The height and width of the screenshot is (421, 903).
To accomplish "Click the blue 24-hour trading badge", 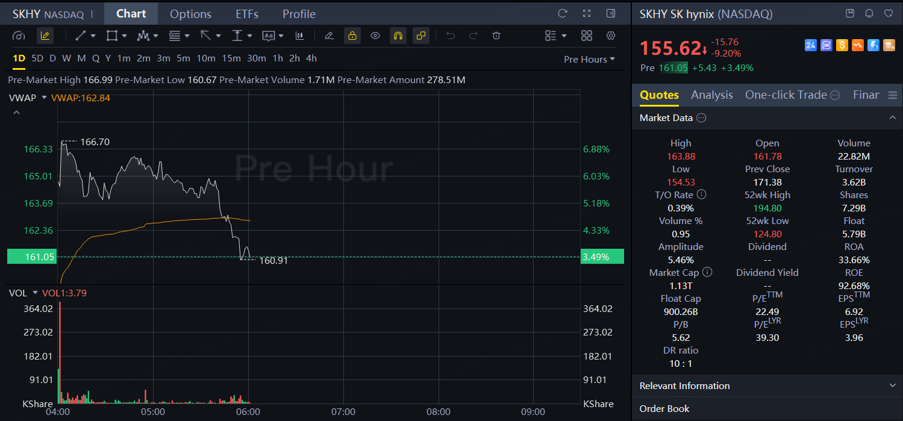I will pos(811,45).
